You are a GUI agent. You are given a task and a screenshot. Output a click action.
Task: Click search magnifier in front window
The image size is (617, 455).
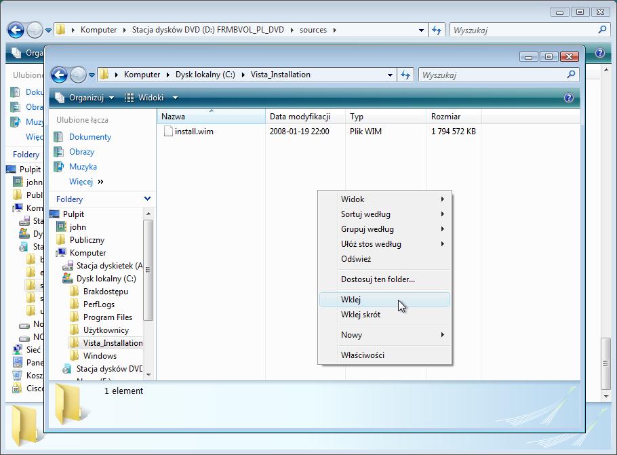point(571,75)
